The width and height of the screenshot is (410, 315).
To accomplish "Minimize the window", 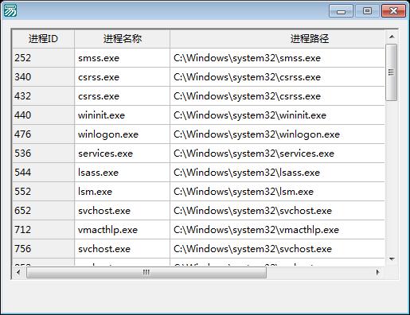I will tap(341, 11).
